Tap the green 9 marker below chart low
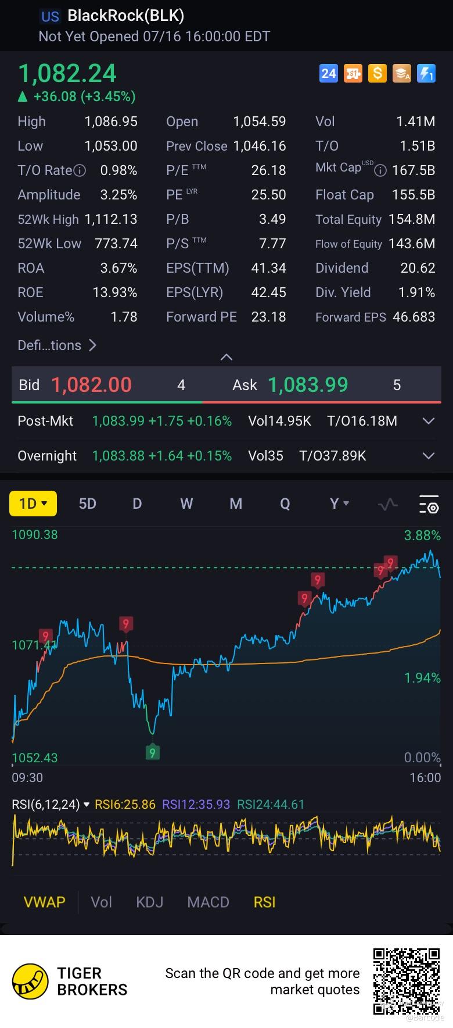The image size is (453, 1028). click(x=152, y=753)
